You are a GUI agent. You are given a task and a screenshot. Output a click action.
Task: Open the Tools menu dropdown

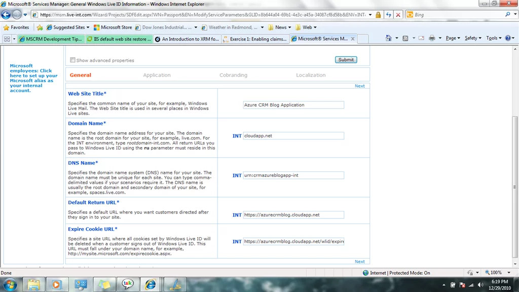(494, 38)
